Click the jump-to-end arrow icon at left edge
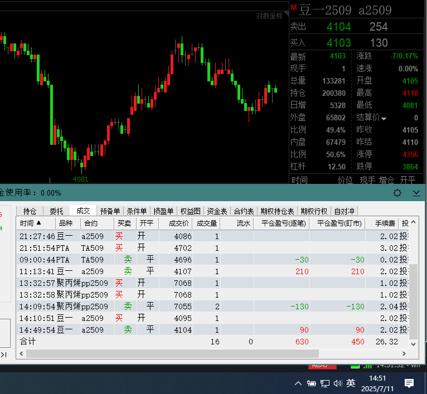427x394 pixels. click(x=3, y=354)
